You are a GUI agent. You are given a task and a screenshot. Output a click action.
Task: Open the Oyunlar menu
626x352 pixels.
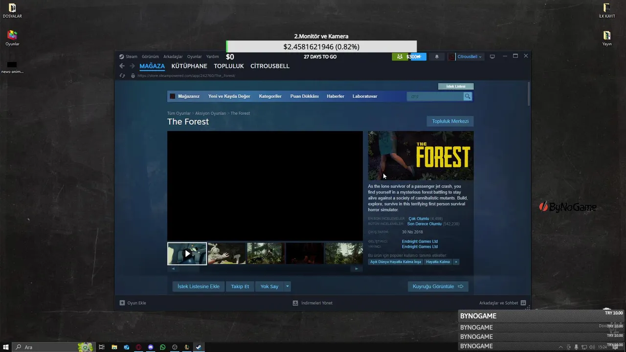(x=194, y=57)
